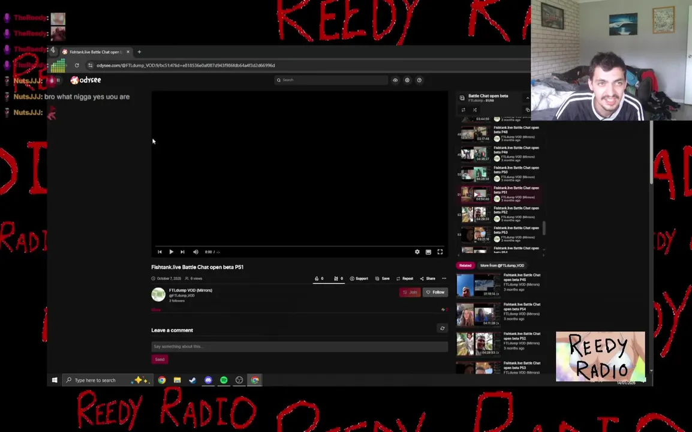Send the comment
The height and width of the screenshot is (432, 692).
pos(160,359)
